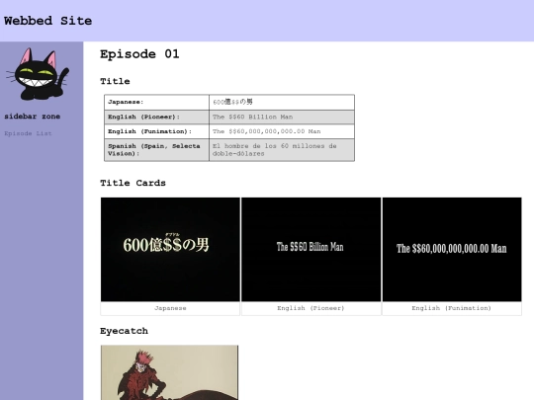Click the Title section heading
The height and width of the screenshot is (400, 534).
(115, 81)
